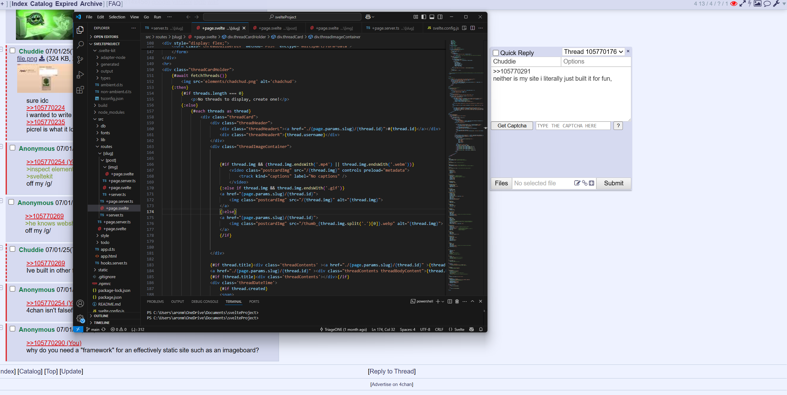Click the remote window icon in the status bar

(x=78, y=329)
